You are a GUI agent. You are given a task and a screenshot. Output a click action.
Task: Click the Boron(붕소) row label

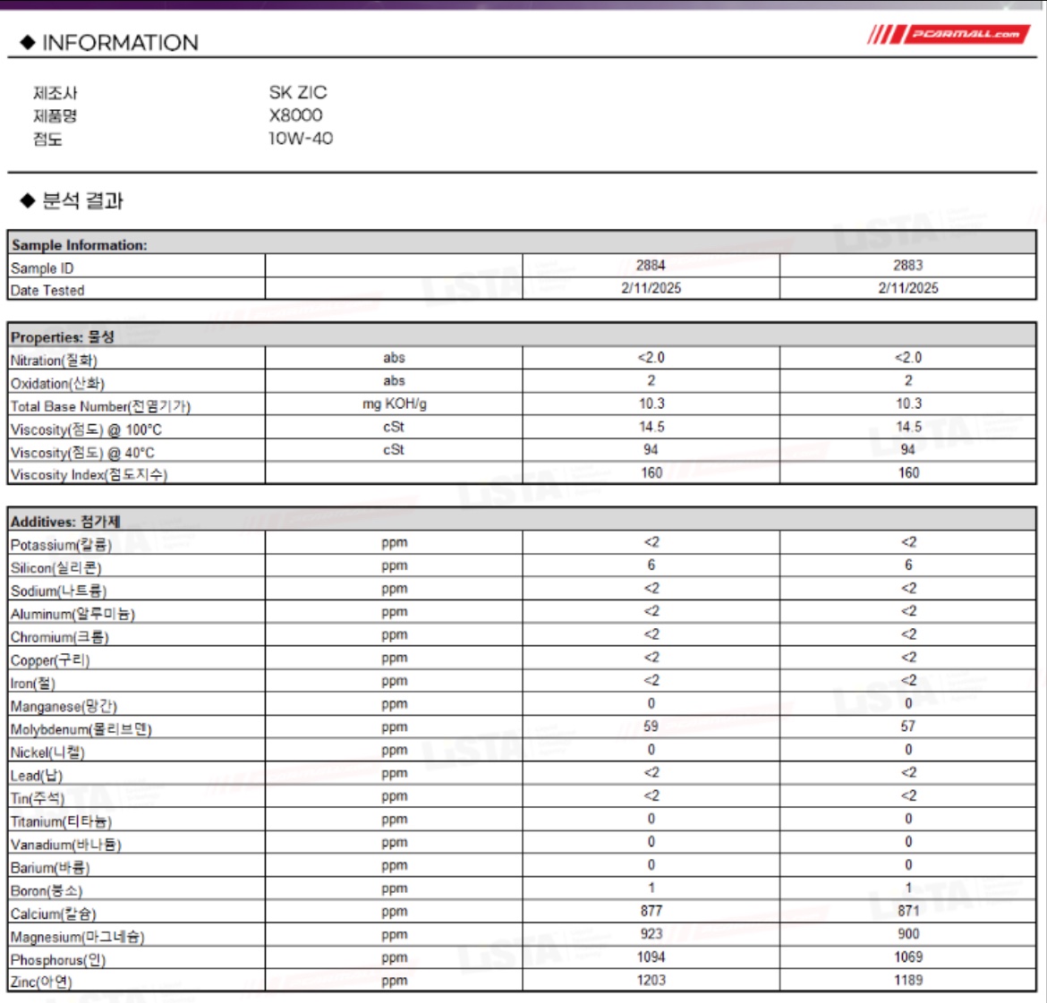pyautogui.click(x=46, y=891)
